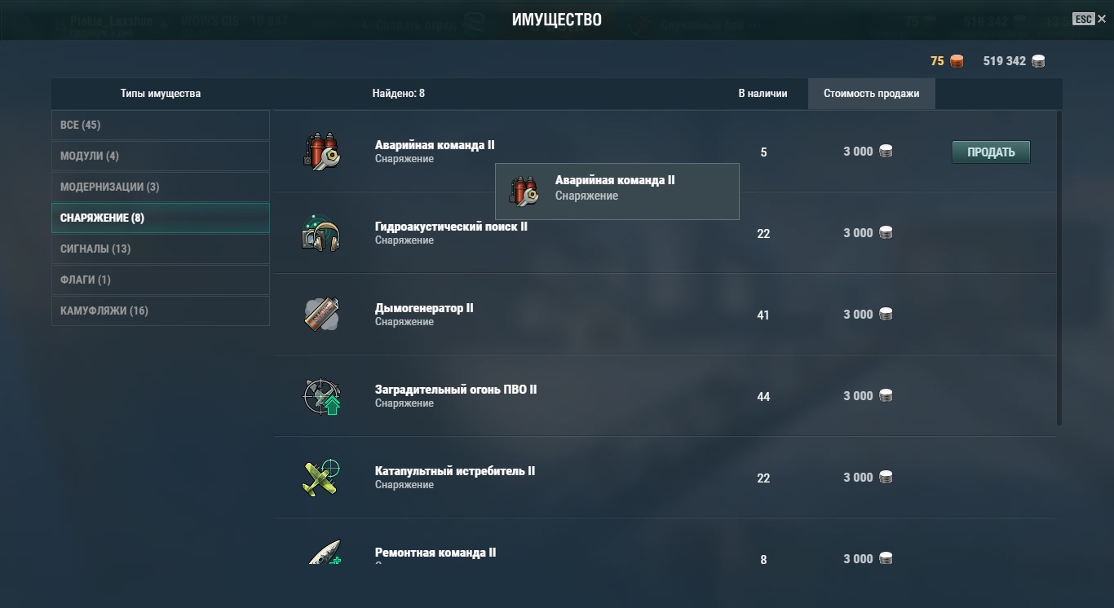Open the ФЛАГИ (1) category

point(161,280)
